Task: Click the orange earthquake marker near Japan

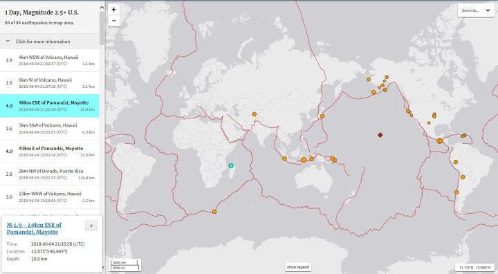Action: click(x=322, y=116)
